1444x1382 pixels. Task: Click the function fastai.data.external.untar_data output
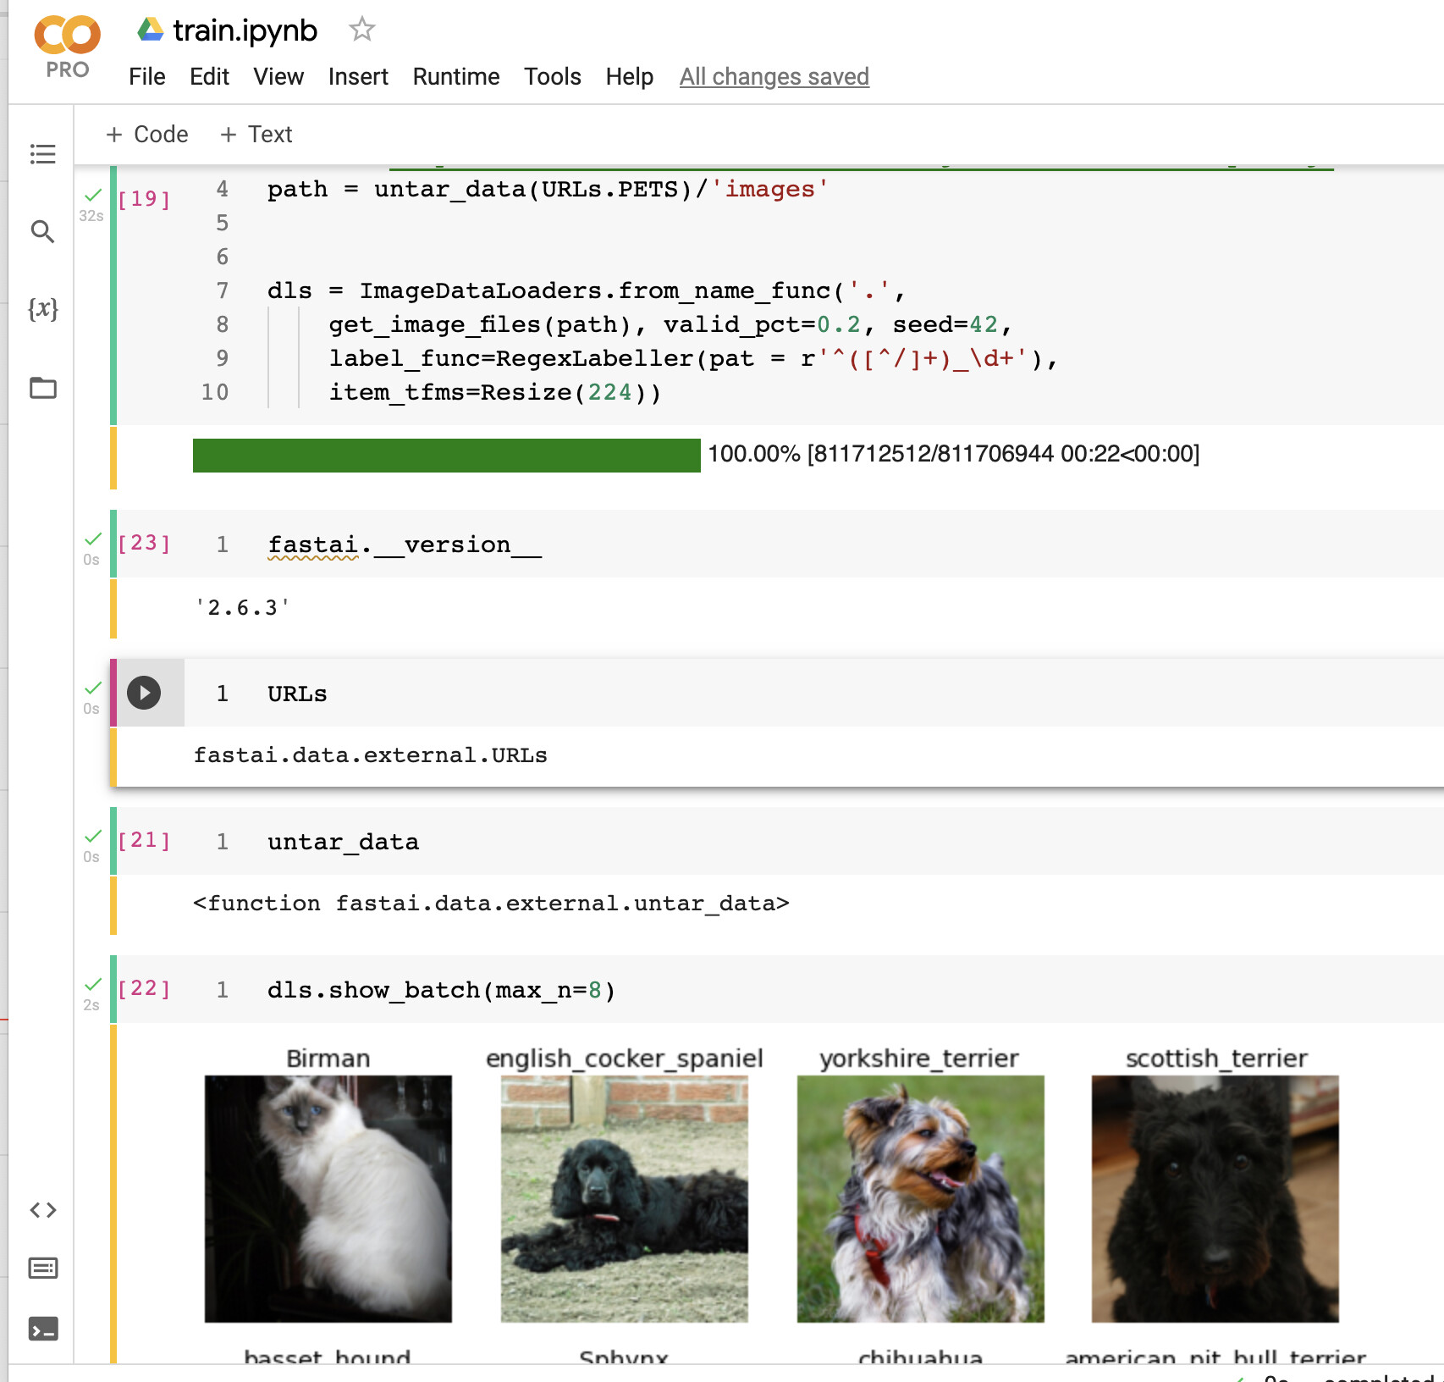click(x=491, y=904)
